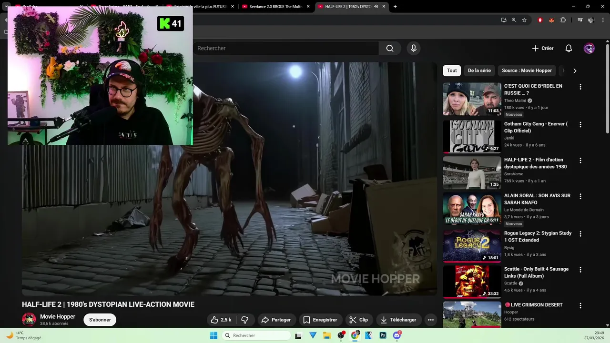This screenshot has height=343, width=610.
Task: Select the "Tout" filter chip
Action: pos(452,71)
